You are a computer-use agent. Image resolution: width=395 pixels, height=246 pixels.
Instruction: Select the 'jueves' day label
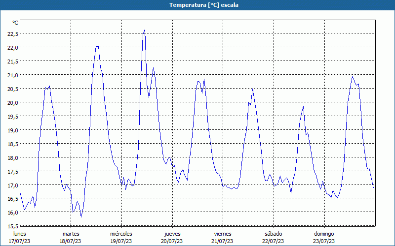tap(172, 234)
